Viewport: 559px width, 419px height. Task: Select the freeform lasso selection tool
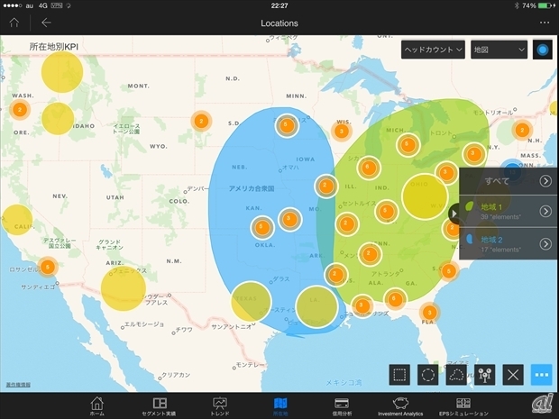click(x=456, y=375)
